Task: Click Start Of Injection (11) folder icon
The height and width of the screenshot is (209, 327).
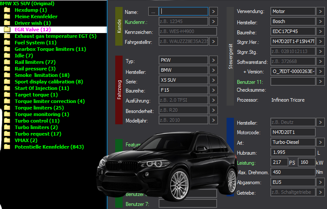Action: [7, 88]
